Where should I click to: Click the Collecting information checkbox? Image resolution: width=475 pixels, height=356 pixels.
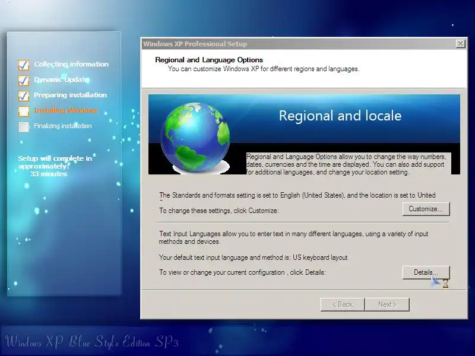tap(24, 65)
